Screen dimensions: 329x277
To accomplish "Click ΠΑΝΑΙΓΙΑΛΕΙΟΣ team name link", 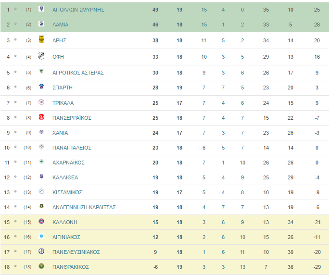I will (x=72, y=148).
